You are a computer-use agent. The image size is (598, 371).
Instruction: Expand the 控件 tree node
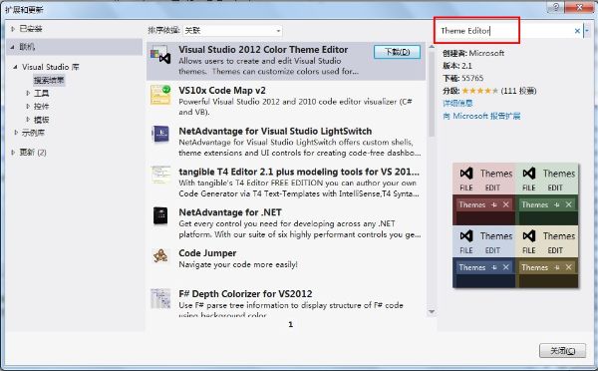click(x=28, y=106)
